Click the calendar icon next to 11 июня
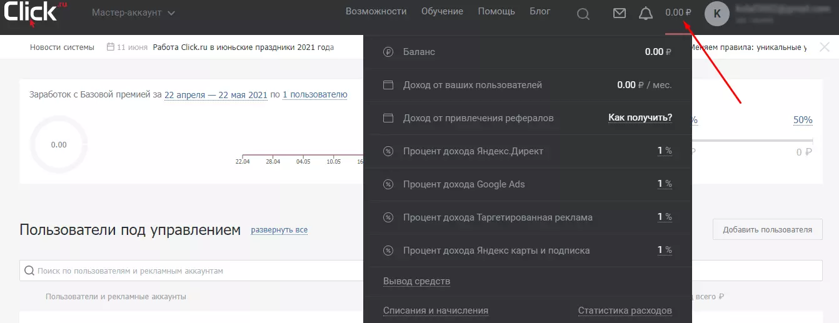Image resolution: width=839 pixels, height=323 pixels. [x=111, y=47]
